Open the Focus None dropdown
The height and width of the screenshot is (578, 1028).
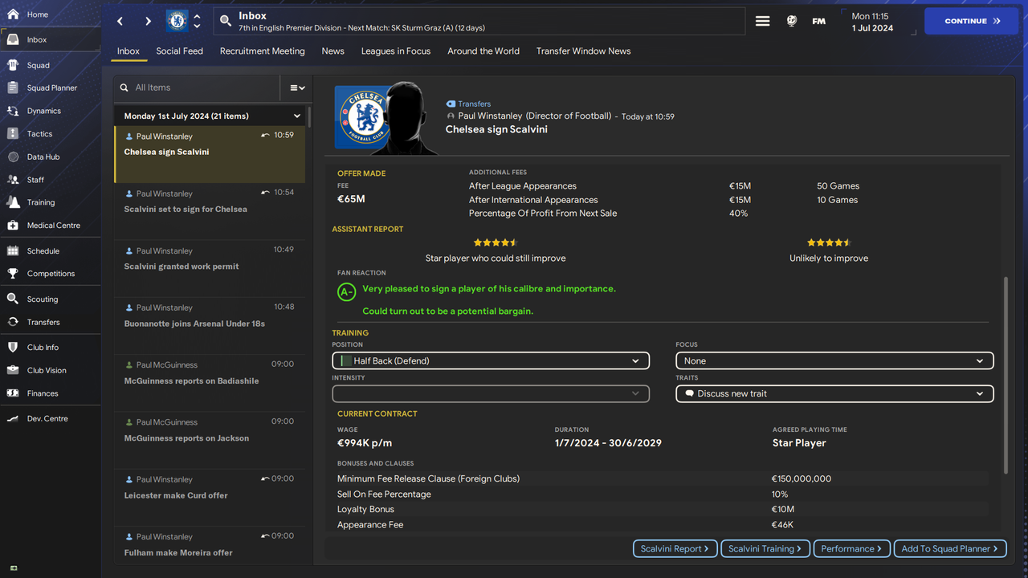(834, 361)
